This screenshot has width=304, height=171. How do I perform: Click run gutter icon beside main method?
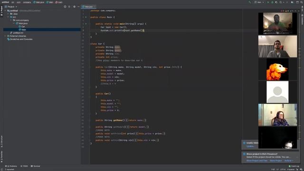coord(86,24)
